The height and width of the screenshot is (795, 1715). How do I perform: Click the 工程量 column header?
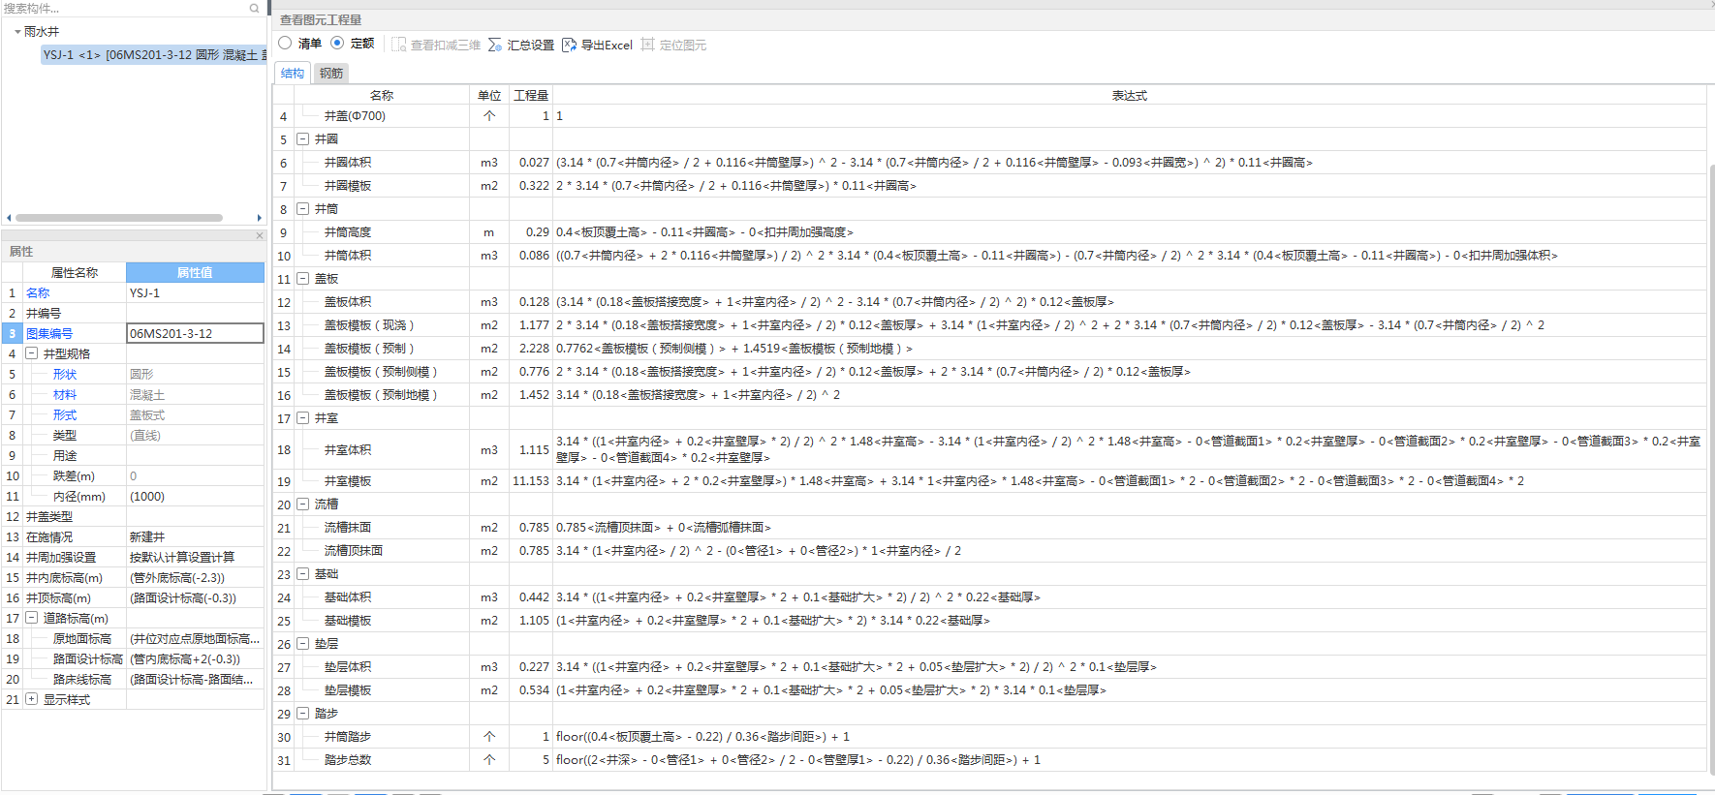531,95
